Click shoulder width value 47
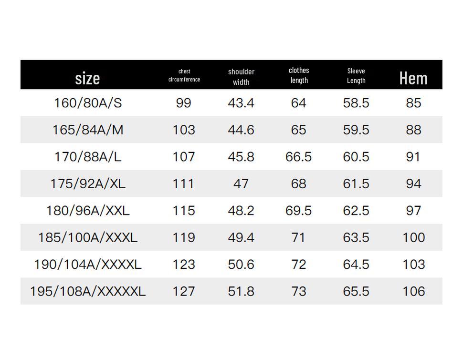Screen dimensions: 463x347 point(241,184)
